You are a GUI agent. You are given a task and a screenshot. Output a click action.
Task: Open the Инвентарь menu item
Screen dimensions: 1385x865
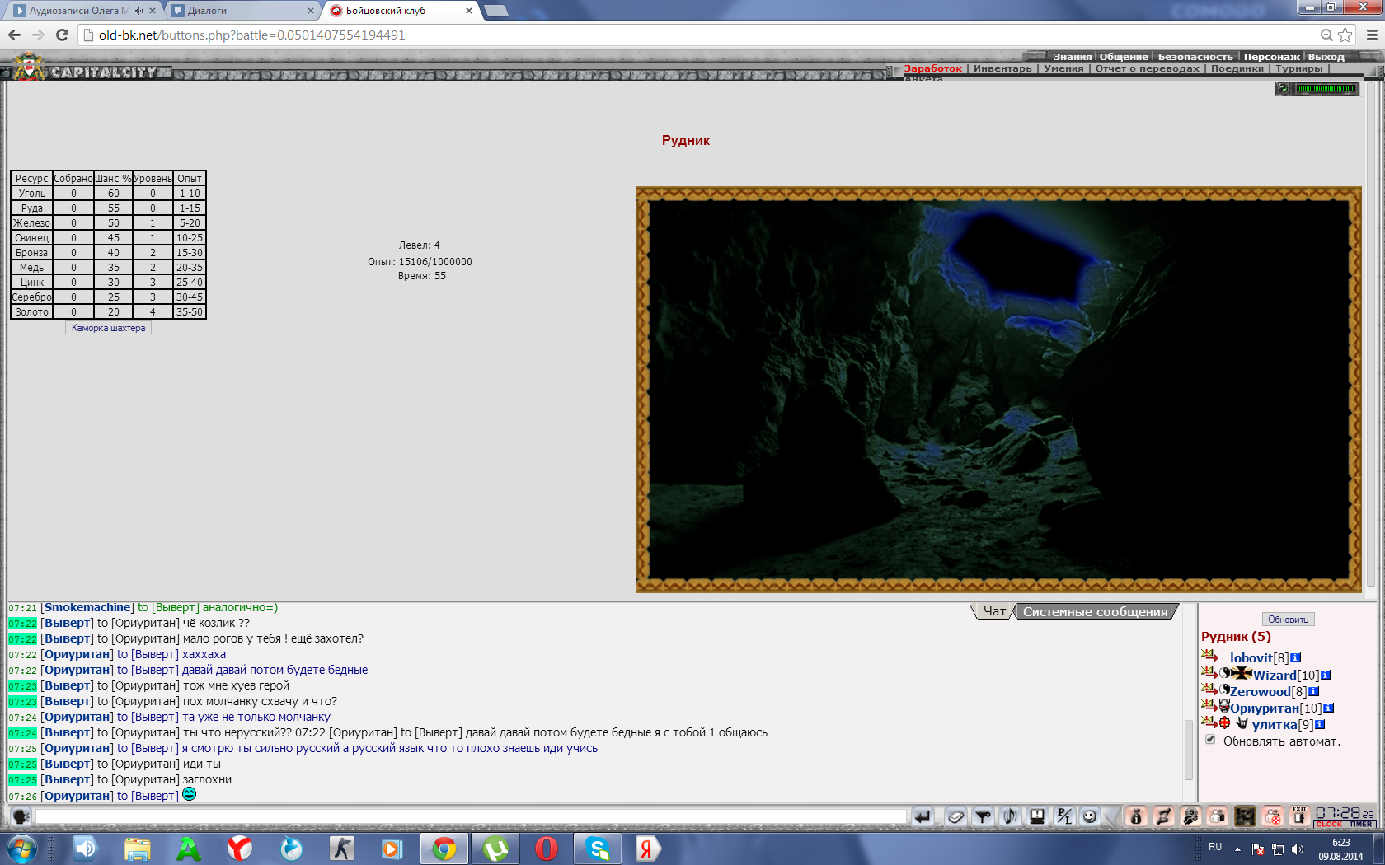coord(1002,68)
